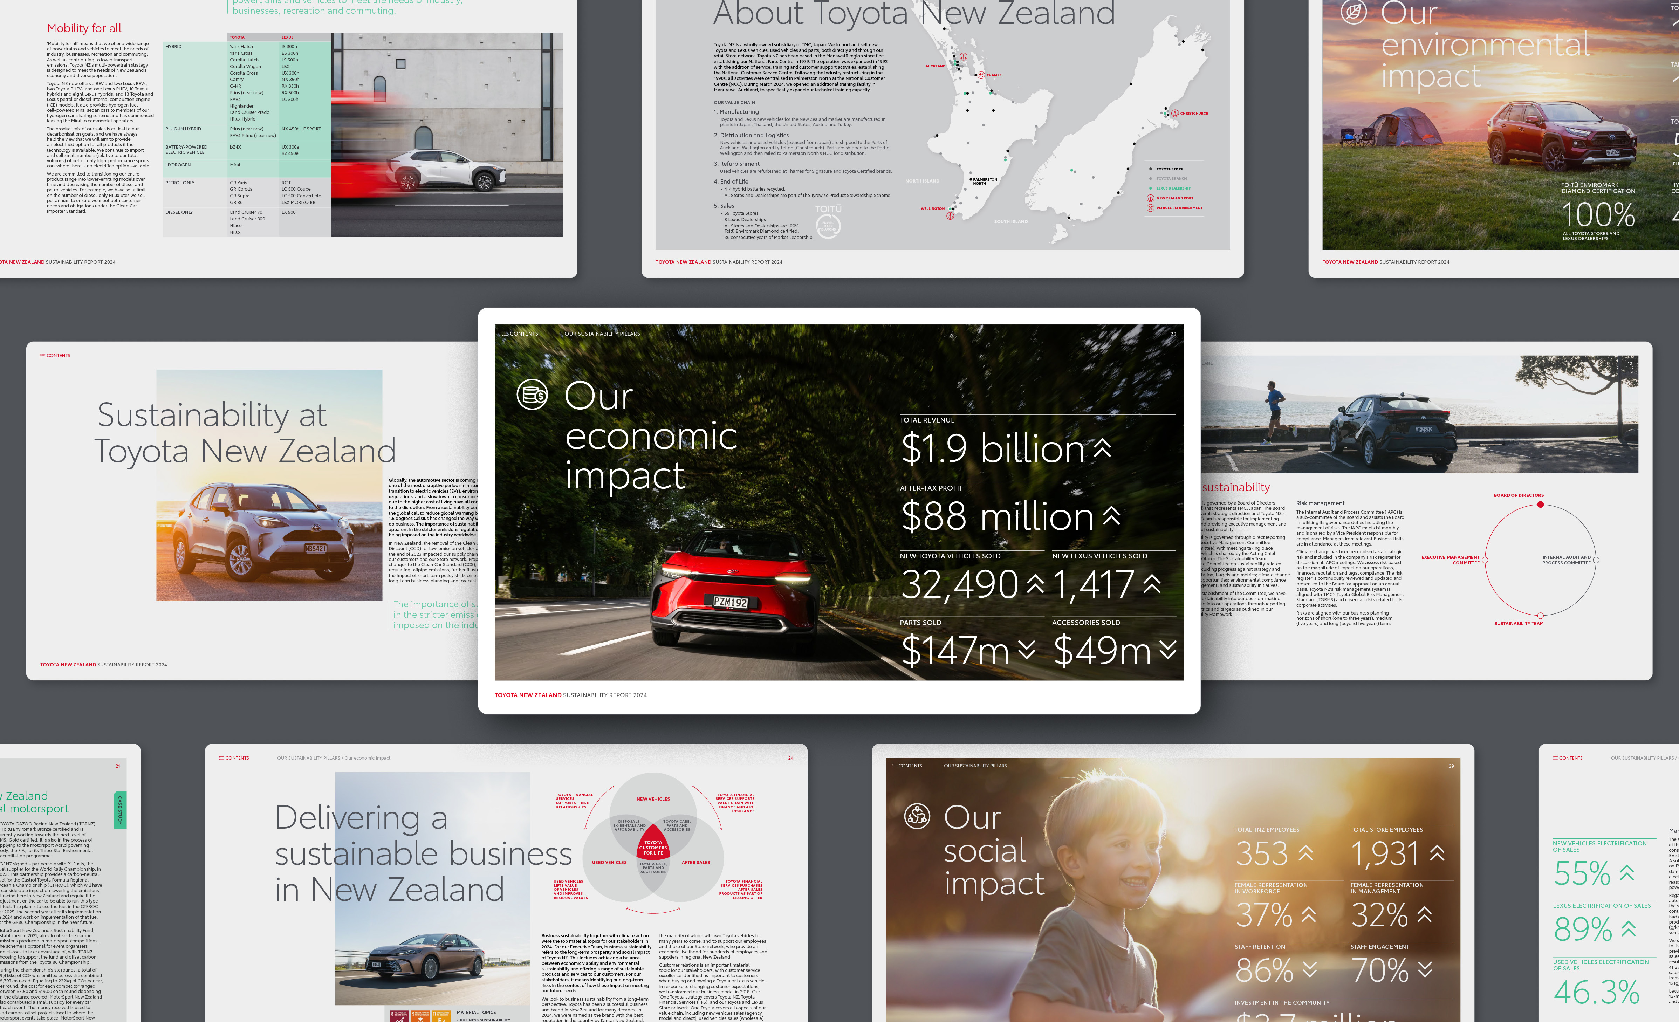This screenshot has height=1022, width=1679.
Task: Click the people circle icon beside 'Our social impact'
Action: tap(917, 816)
